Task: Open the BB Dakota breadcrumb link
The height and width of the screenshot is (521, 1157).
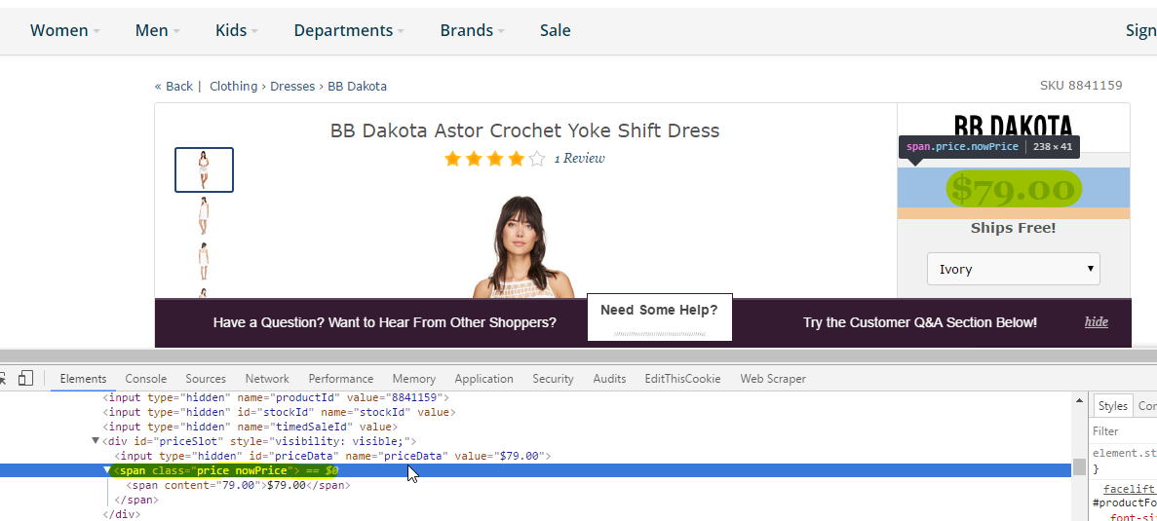Action: (357, 87)
